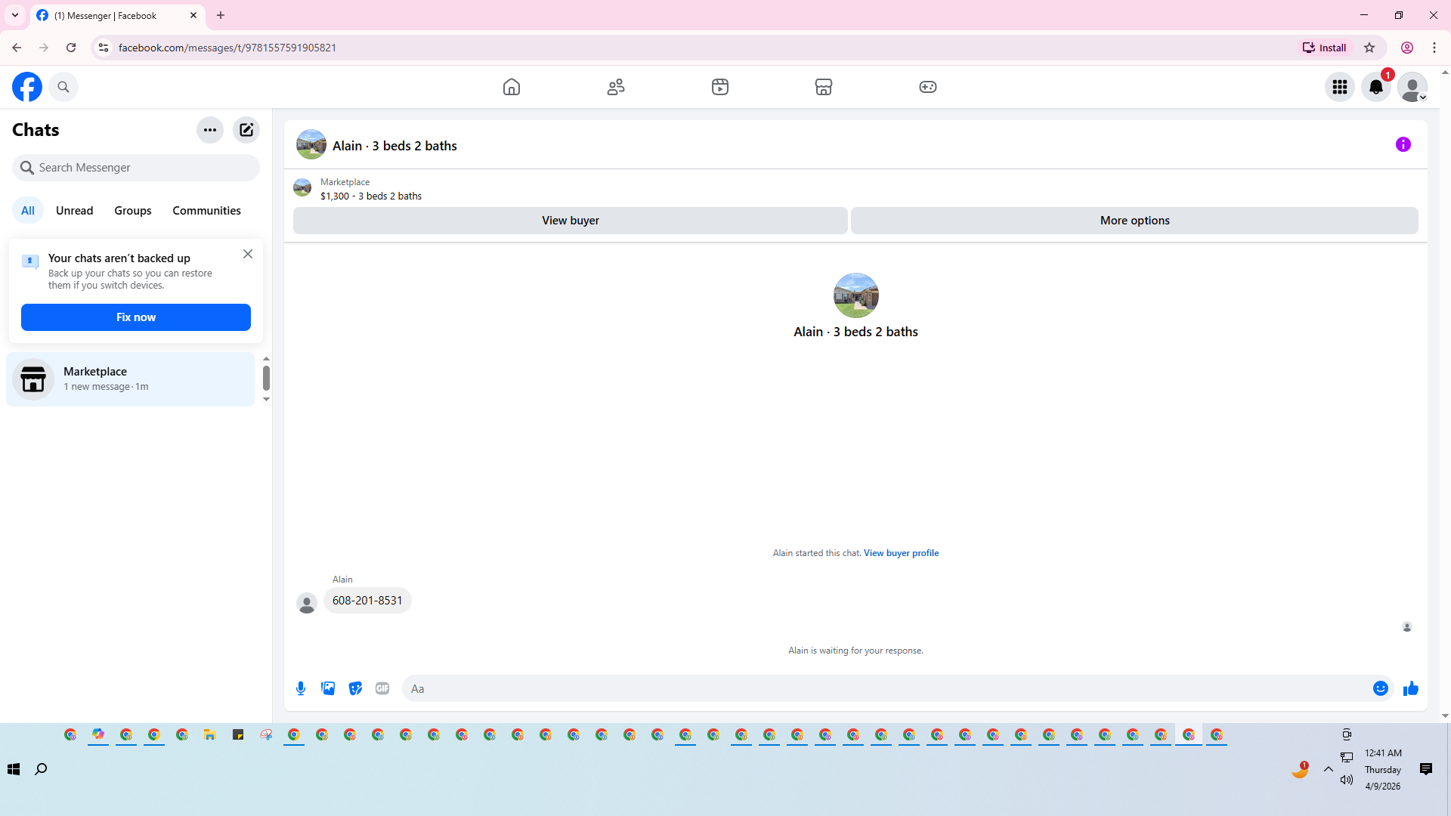Open Chats options three-dot menu

tap(210, 130)
